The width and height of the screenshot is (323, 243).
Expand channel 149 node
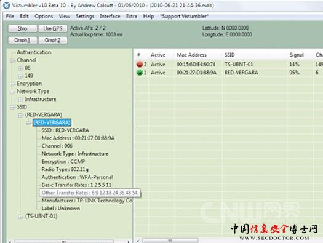coord(20,76)
